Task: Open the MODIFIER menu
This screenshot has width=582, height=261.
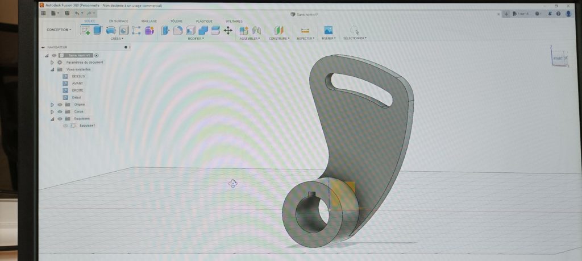Action: 196,39
